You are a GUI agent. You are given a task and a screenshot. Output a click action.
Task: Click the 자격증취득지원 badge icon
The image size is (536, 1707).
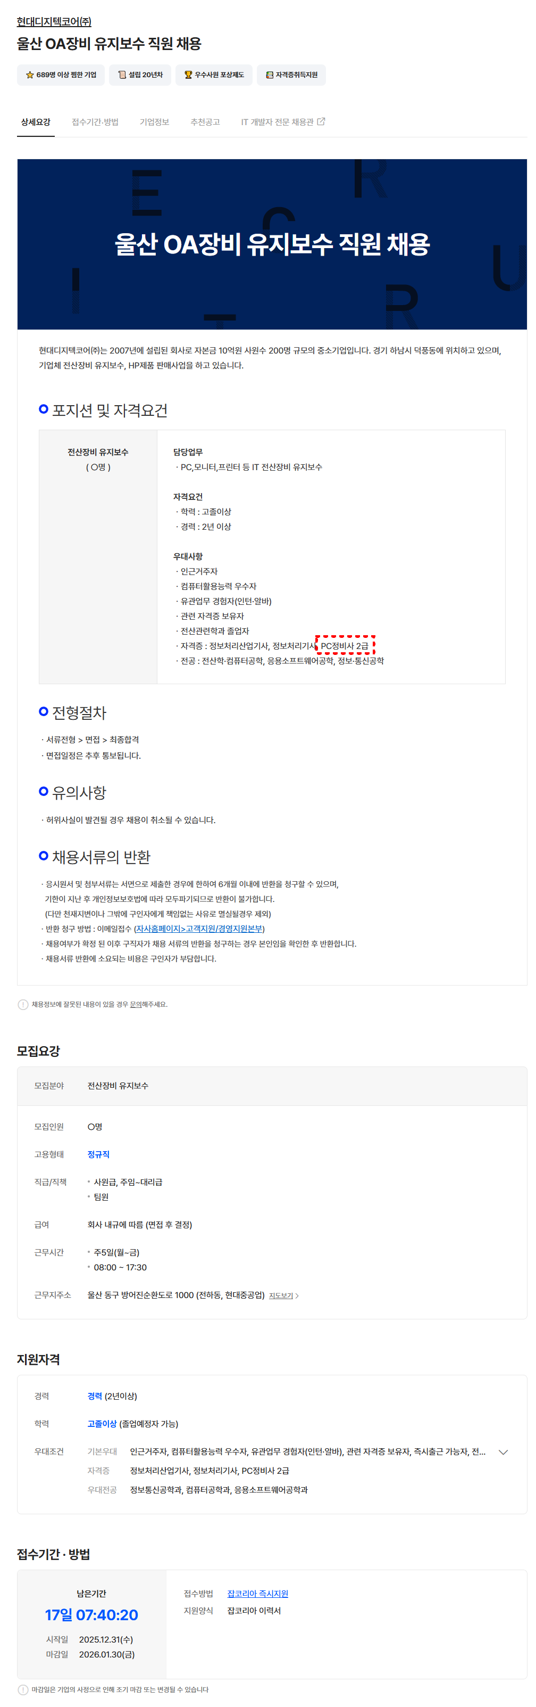[269, 75]
